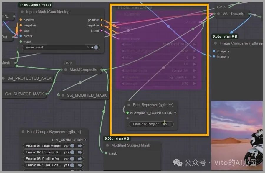Click the collapse dot on Fast Bypasser (rgthree)
Screen dimensions: 265x173
point(129,105)
